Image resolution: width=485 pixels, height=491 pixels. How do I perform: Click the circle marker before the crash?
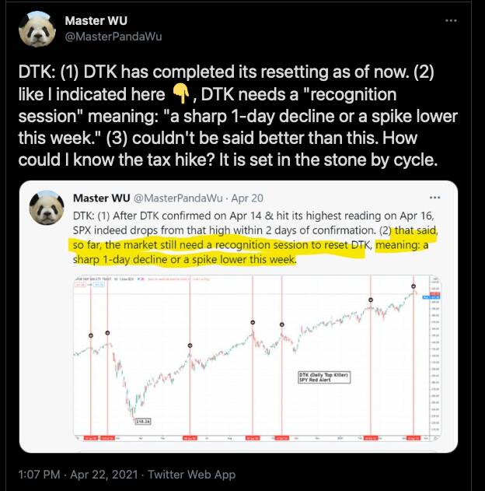107,333
